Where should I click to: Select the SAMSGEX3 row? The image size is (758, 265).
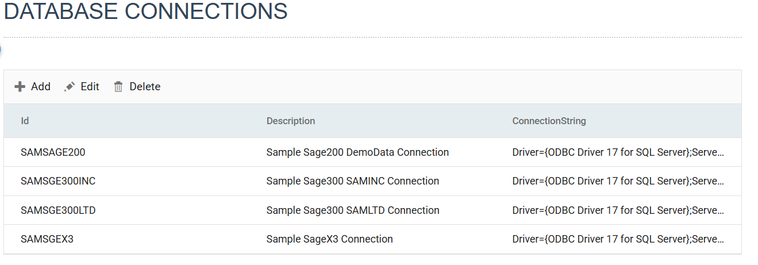pos(372,239)
